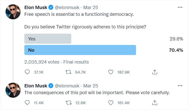Share the poll tweet via share icon
Viewport: 189px width, 110px height.
155,72
